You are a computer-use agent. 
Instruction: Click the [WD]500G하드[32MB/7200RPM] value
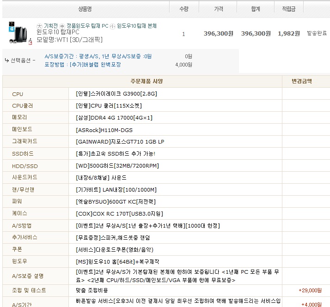tap(117, 166)
